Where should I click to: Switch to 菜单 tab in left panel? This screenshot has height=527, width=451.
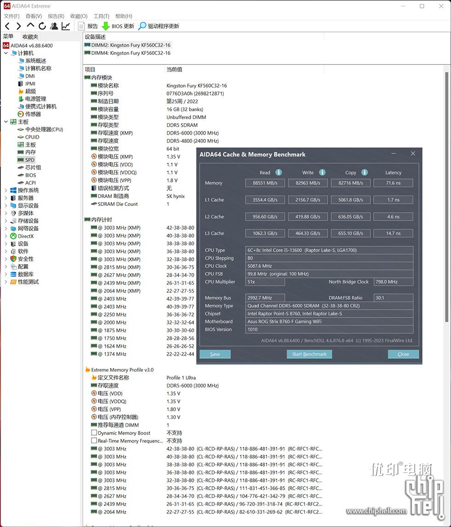8,36
